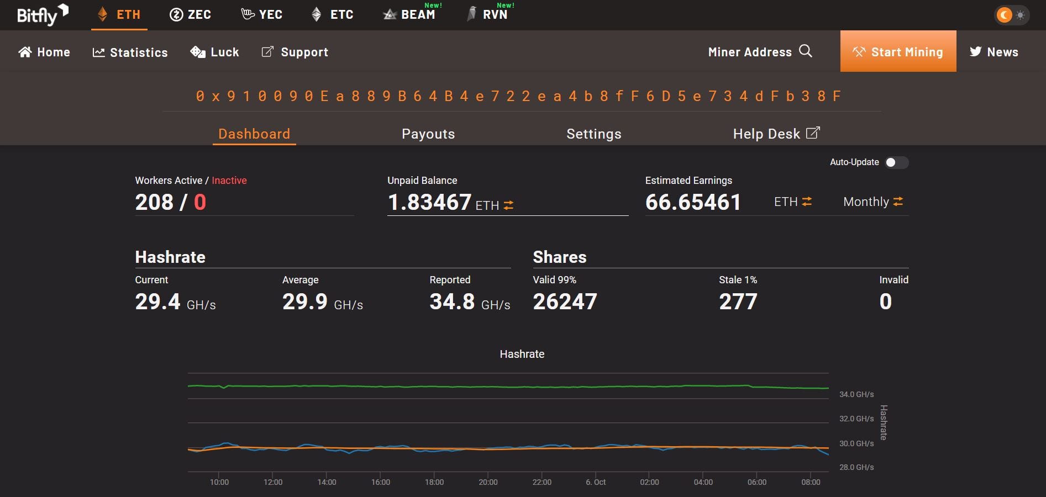Click the invalid shares value 0
This screenshot has width=1046, height=497.
885,302
